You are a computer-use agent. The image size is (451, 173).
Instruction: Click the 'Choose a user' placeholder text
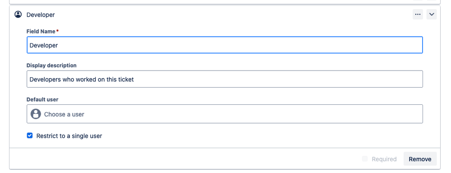pos(64,114)
